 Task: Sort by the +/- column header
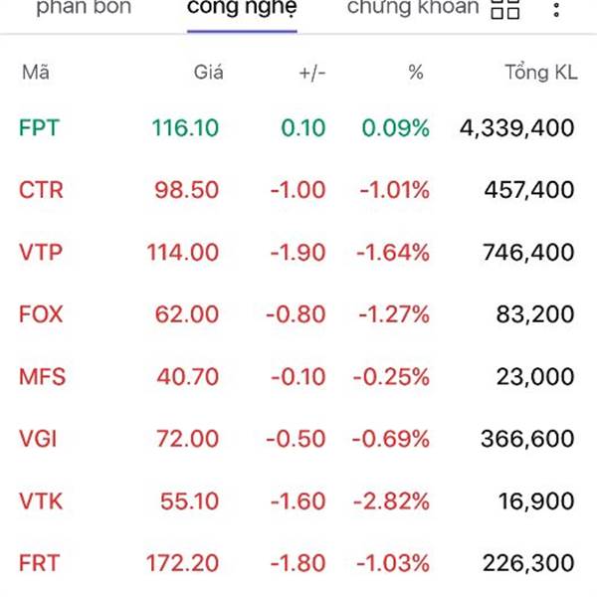click(312, 73)
